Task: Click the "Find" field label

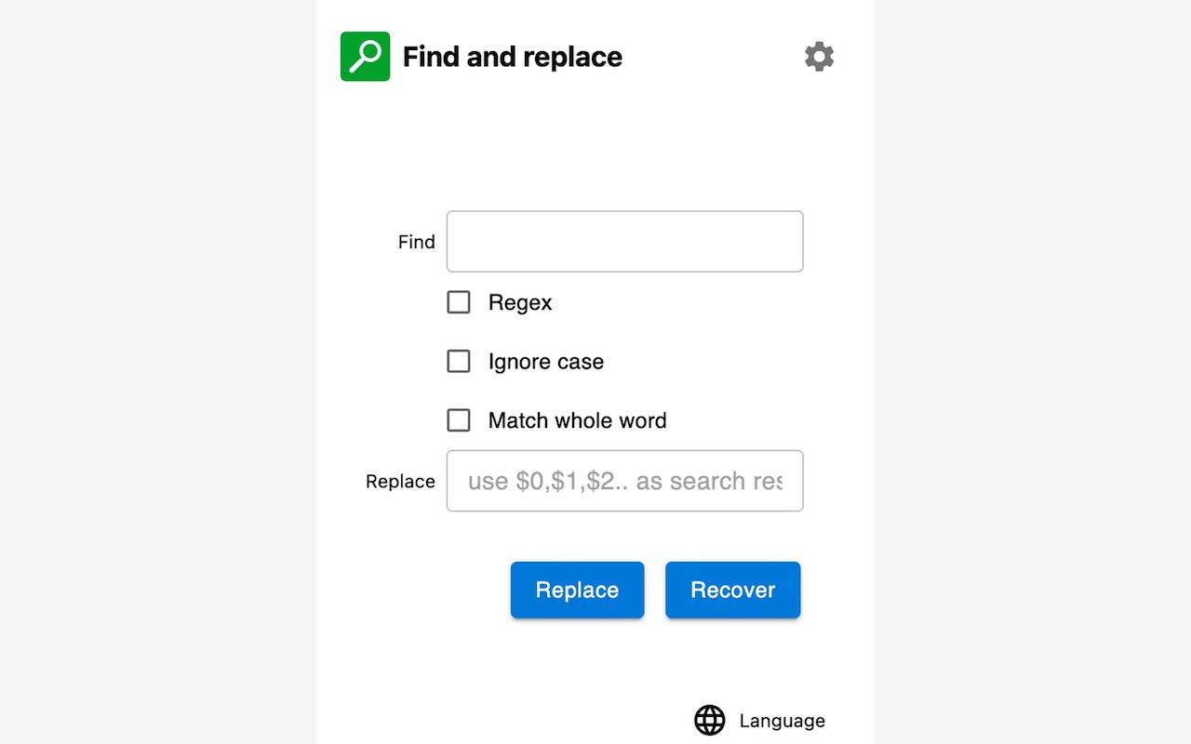Action: [x=416, y=242]
